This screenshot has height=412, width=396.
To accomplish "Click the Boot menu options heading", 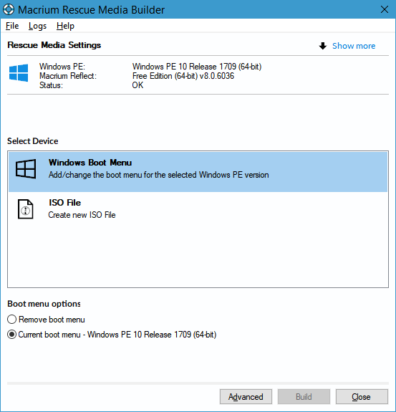I will tap(44, 304).
